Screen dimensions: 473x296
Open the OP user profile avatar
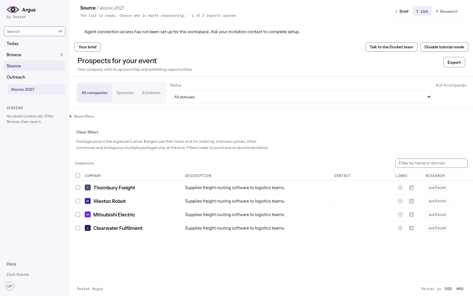[x=10, y=286]
